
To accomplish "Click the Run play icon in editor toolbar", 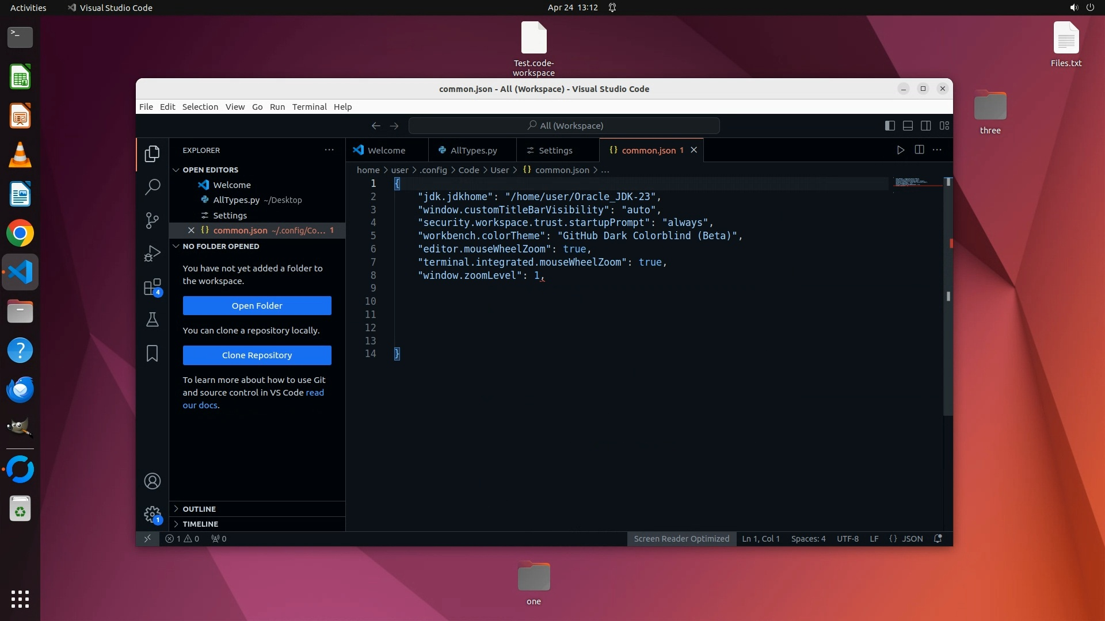I will click(901, 150).
